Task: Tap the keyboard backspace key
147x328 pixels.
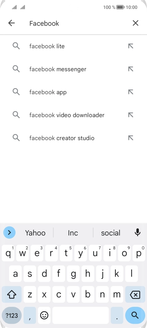Action: 135,295
